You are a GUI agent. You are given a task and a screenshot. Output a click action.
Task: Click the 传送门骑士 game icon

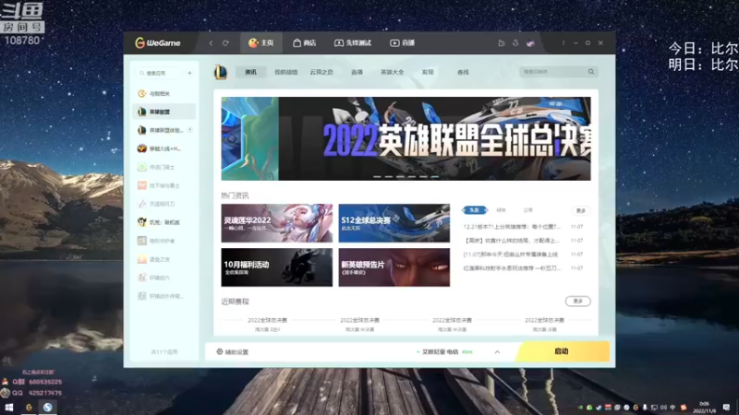pos(142,167)
